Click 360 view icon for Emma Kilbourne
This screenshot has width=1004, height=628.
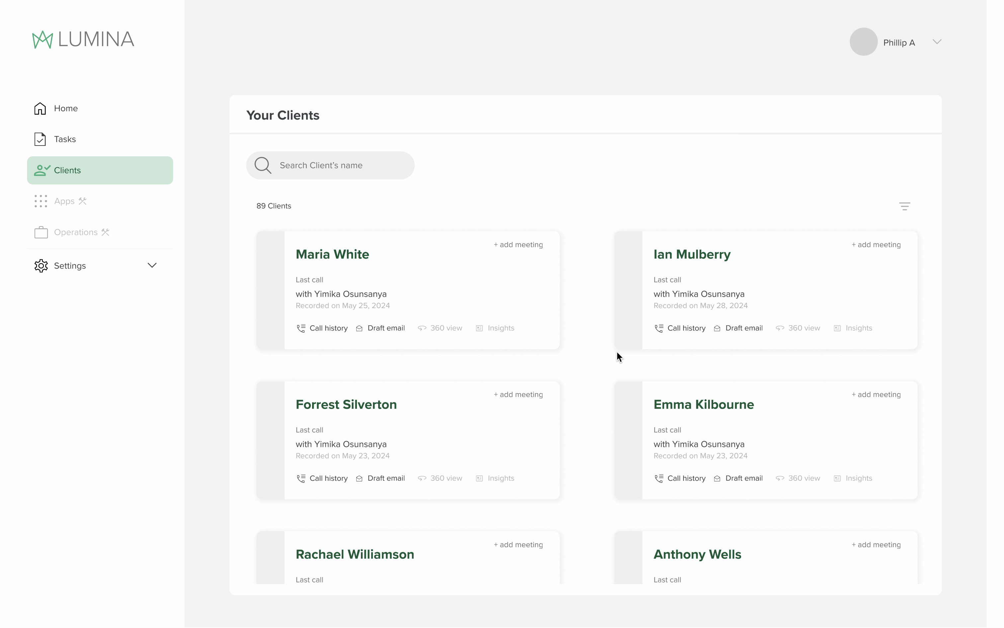tap(780, 478)
